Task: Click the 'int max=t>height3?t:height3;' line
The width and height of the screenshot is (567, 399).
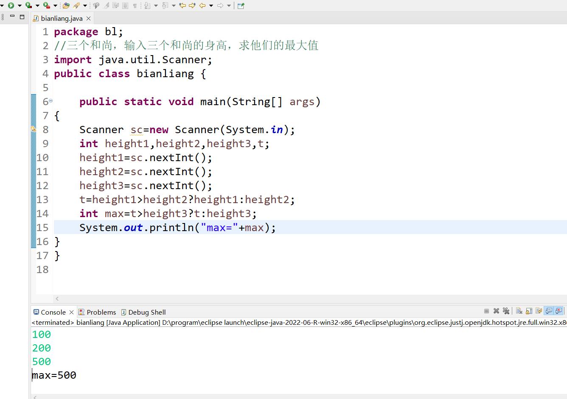Action: click(x=168, y=214)
